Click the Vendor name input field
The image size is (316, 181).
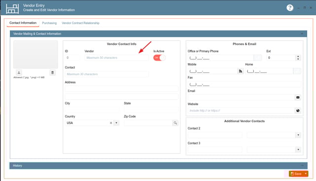(x=116, y=58)
